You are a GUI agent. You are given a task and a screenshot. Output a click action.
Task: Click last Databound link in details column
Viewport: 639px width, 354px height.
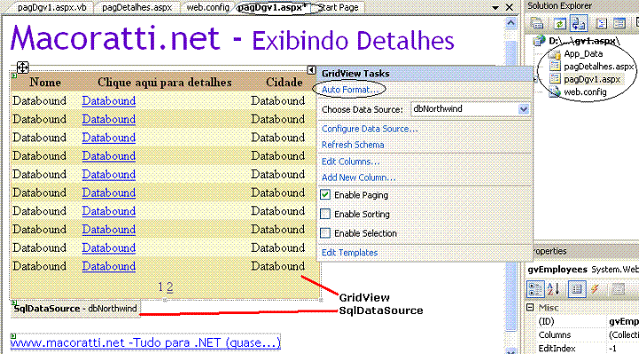pyautogui.click(x=109, y=266)
